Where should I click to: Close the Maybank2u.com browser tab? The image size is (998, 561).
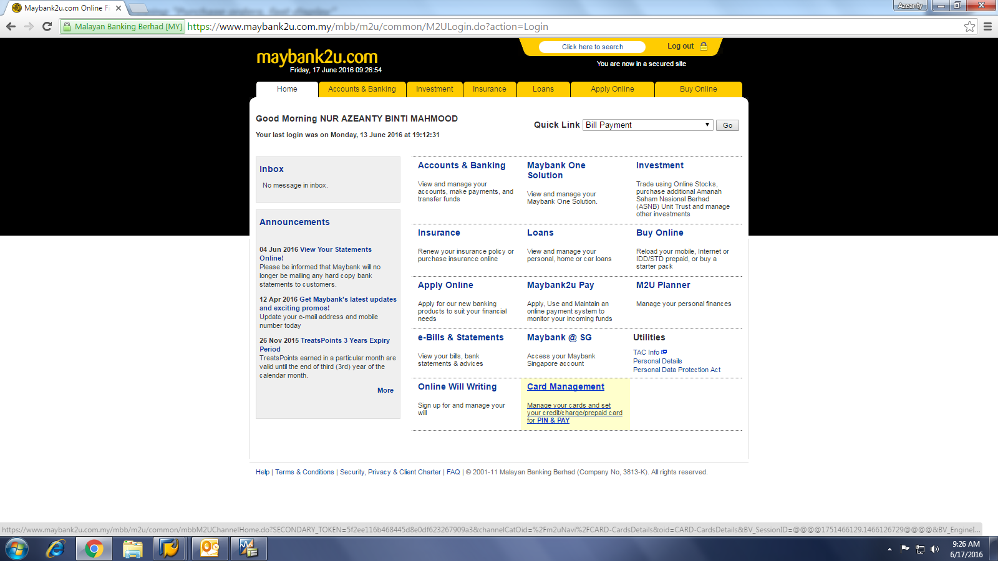tap(119, 8)
